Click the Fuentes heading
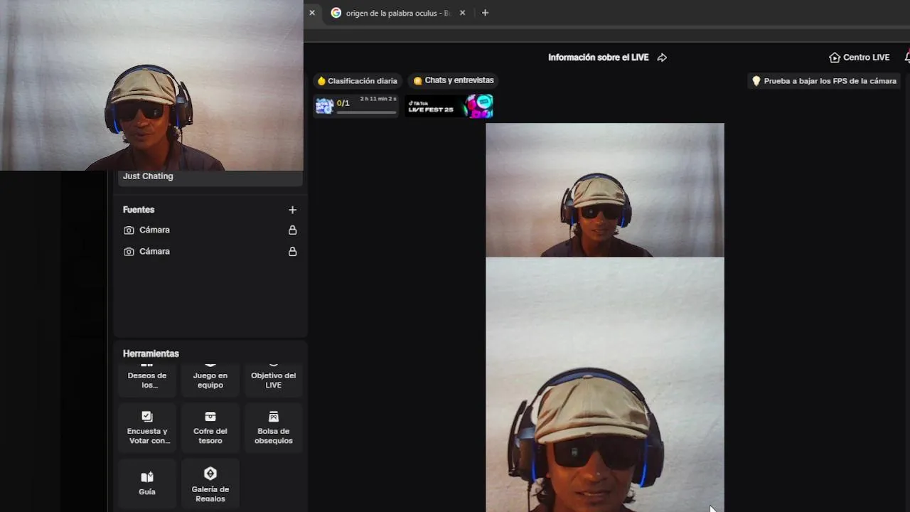 pyautogui.click(x=139, y=210)
